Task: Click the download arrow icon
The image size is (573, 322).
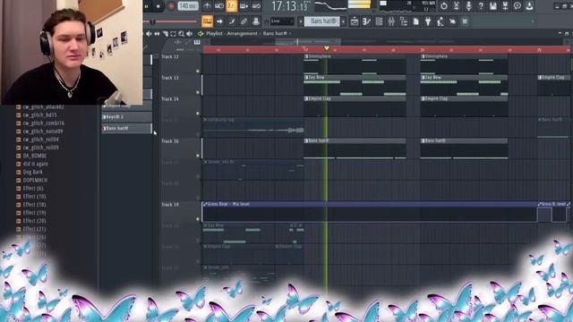Action: tap(529, 6)
